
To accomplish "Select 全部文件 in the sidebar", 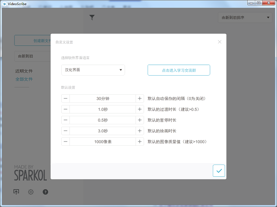I will click(24, 79).
